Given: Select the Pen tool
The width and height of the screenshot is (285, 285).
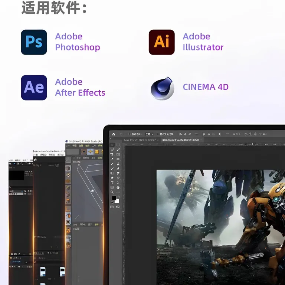Looking at the screenshot, I should coord(118,178).
